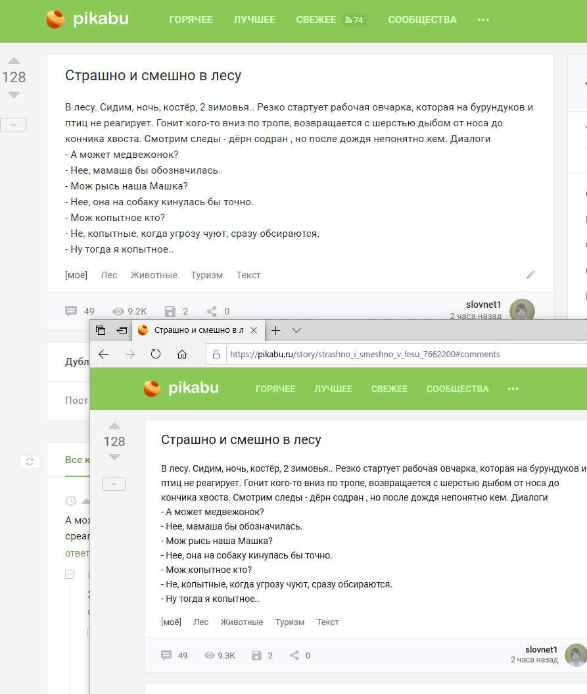Click the comments refresh button left of 'Все к'
Image resolution: width=587 pixels, height=694 pixels.
(x=29, y=462)
